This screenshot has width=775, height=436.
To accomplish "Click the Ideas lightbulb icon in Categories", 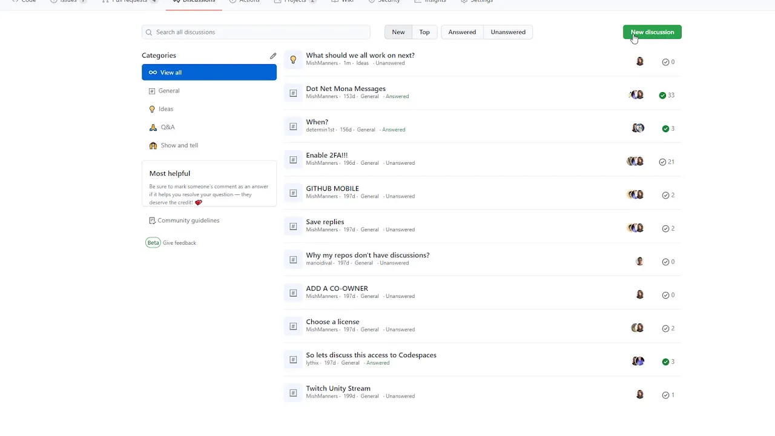I will [152, 109].
